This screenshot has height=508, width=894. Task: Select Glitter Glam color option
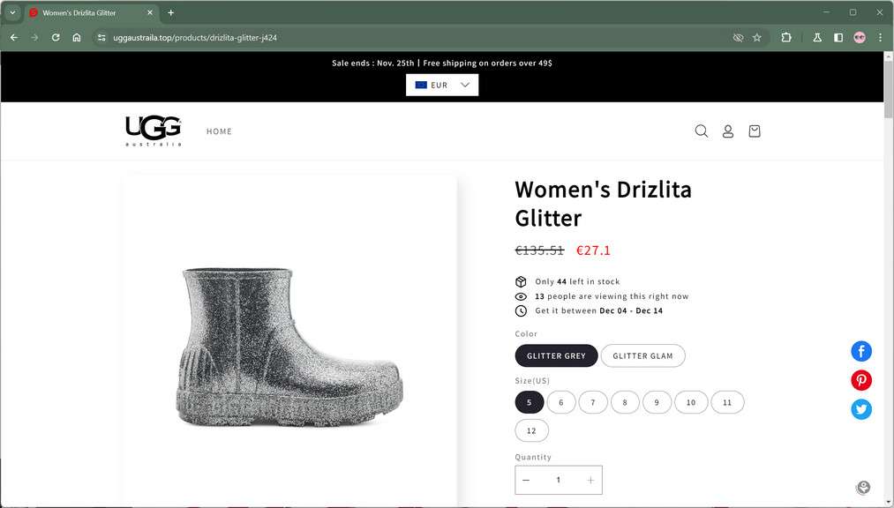[x=642, y=356]
